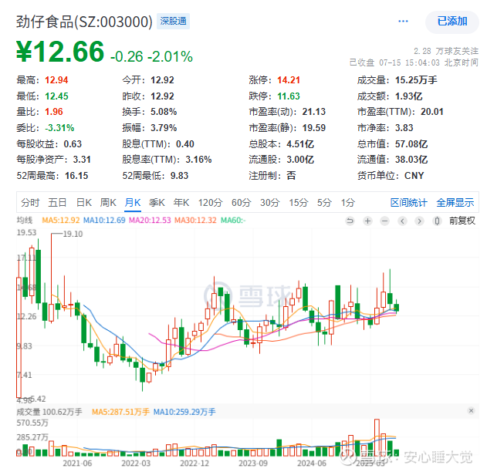Screen dimensions: 487x472
Task: Click the 已添加 watchlist button
Action: coord(452,22)
